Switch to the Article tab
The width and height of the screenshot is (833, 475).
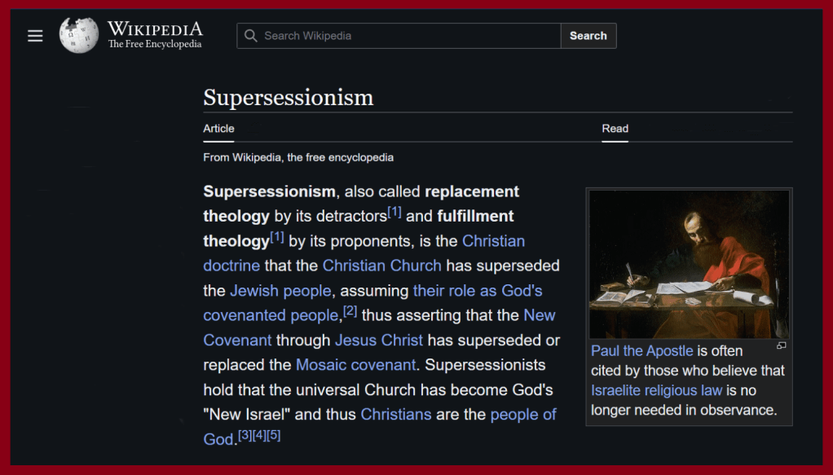[218, 129]
